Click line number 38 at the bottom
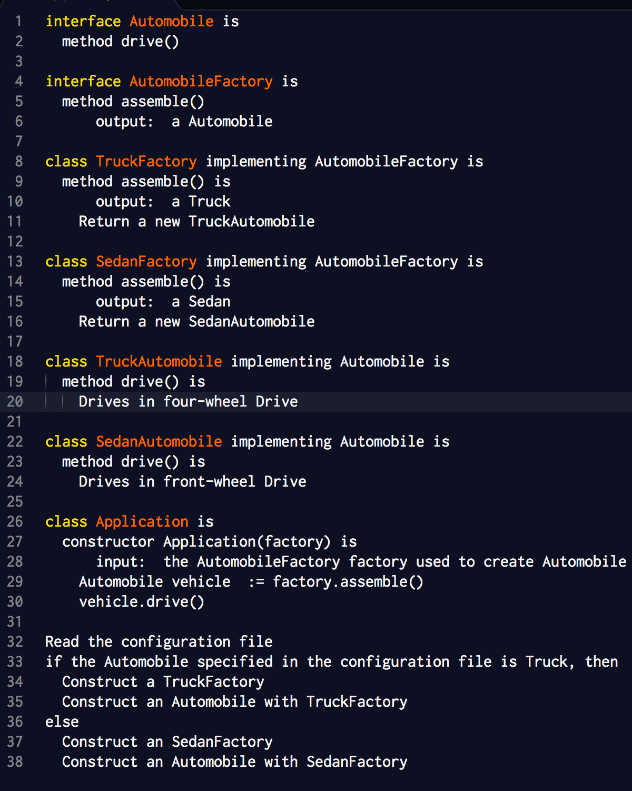This screenshot has height=791, width=632. click(x=15, y=762)
